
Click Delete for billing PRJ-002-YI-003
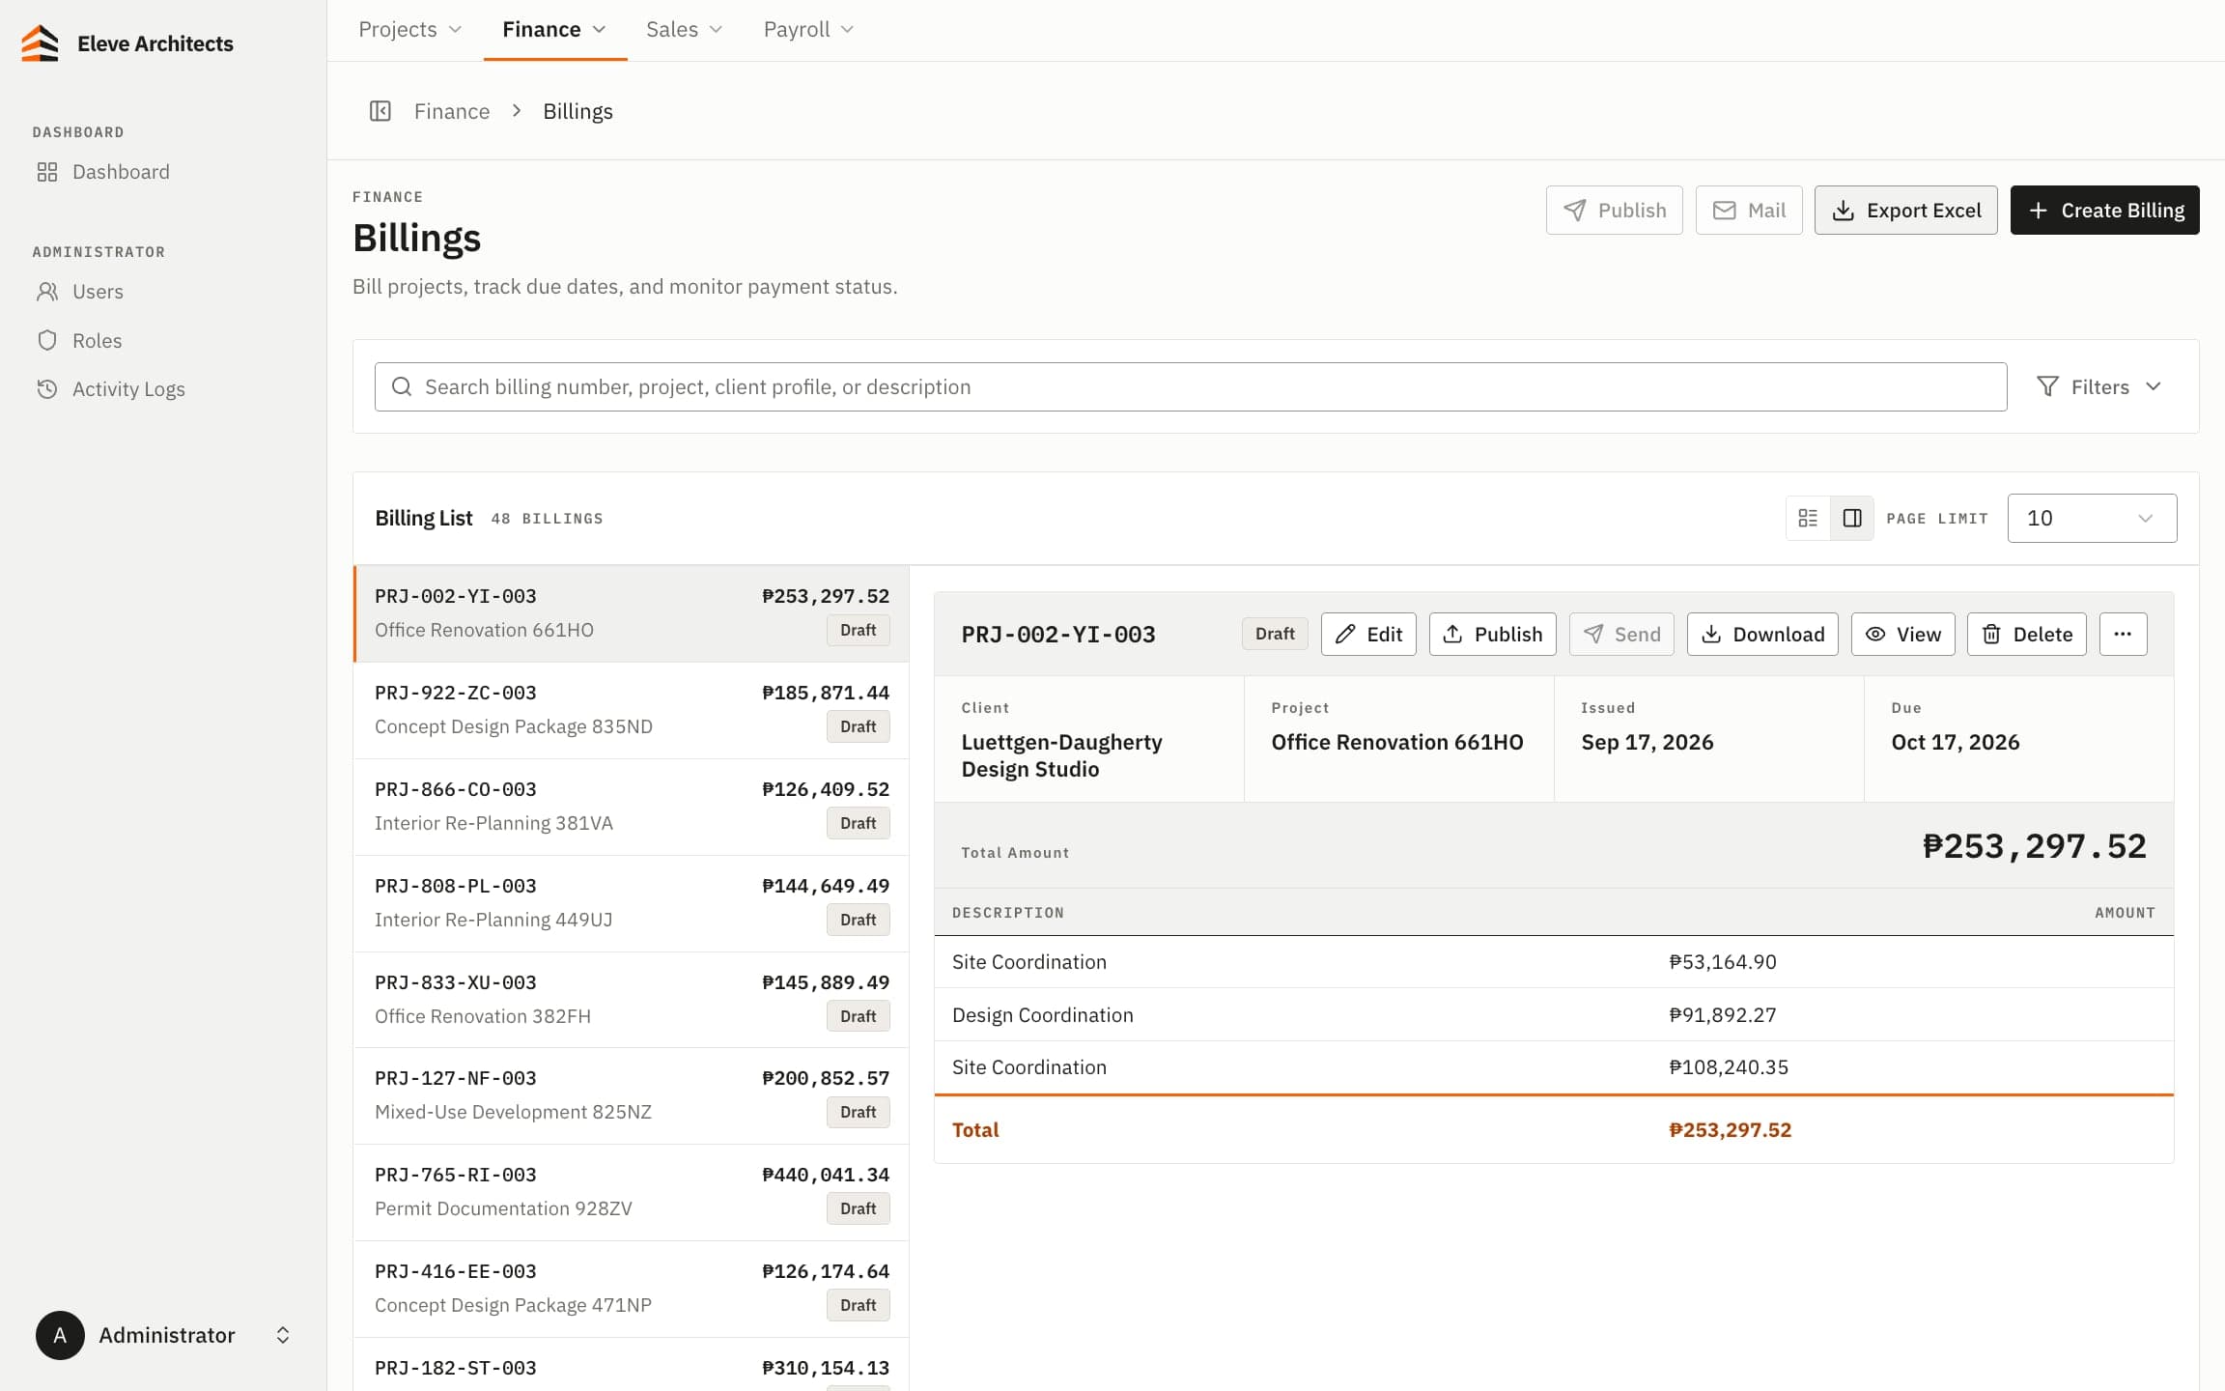(x=2027, y=635)
